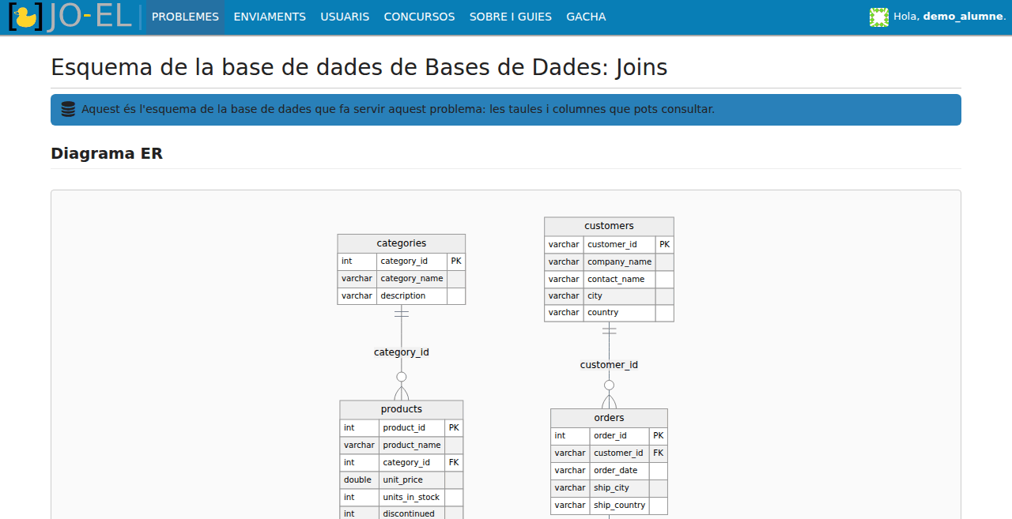Image resolution: width=1012 pixels, height=519 pixels.
Task: Click units_in_stock column in products table
Action: pos(412,498)
